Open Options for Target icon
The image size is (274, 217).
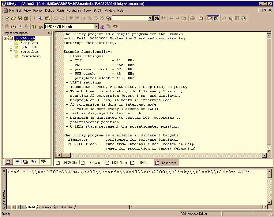coord(41,27)
